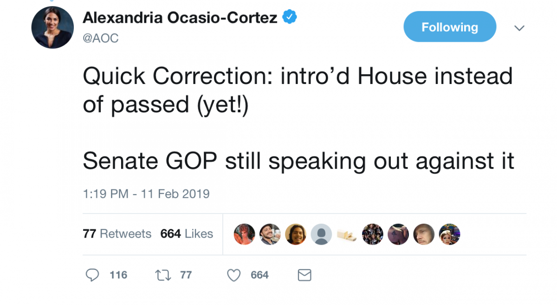Click the default gray silhouette avatar
The width and height of the screenshot is (557, 305).
coord(321,234)
